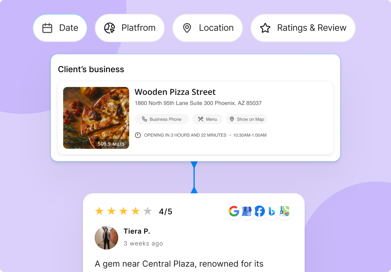This screenshot has width=391, height=272.
Task: Select the Apple Maps platform icon
Action: pyautogui.click(x=285, y=211)
